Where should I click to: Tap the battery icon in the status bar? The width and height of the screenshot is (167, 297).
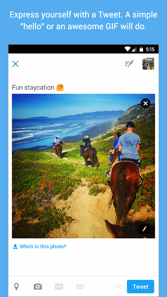141,49
